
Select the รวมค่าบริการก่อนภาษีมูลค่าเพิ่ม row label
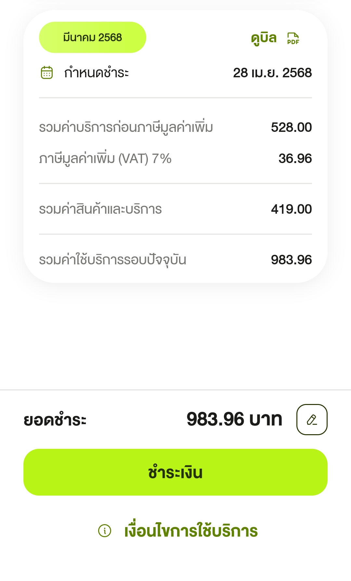coord(126,127)
